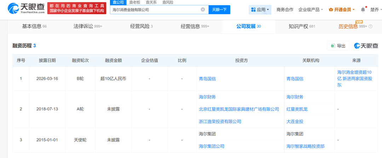Switch to the 查公司 search tab
Image resolution: width=382 pixels, height=158 pixels.
click(118, 2)
